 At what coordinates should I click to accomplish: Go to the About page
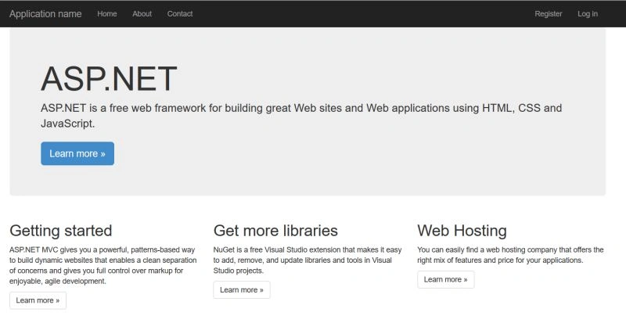142,14
